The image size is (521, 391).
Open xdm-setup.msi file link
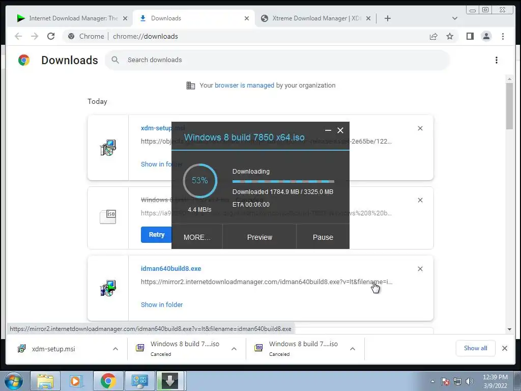156,128
